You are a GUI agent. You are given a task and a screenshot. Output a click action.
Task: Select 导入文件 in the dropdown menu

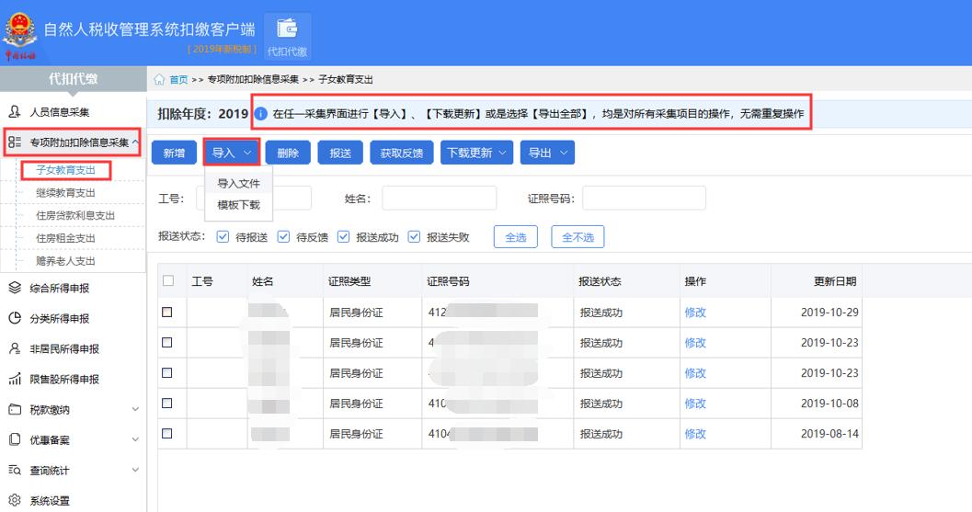238,184
